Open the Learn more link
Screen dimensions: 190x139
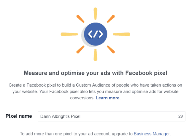pyautogui.click(x=107, y=98)
